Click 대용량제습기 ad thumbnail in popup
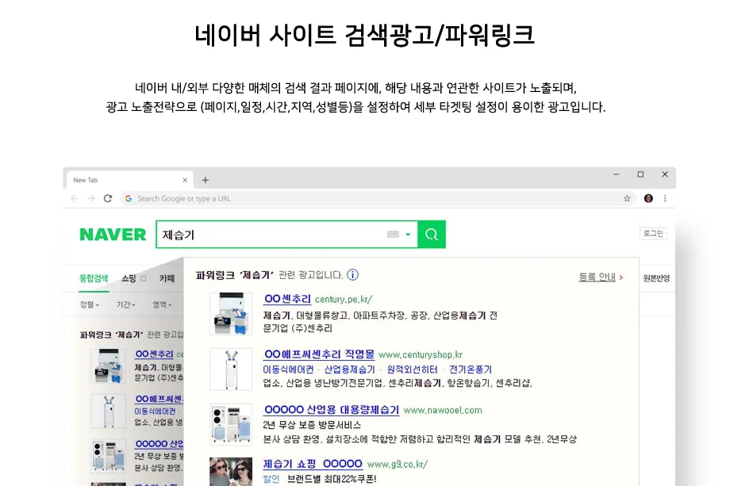This screenshot has width=730, height=486. click(x=231, y=425)
